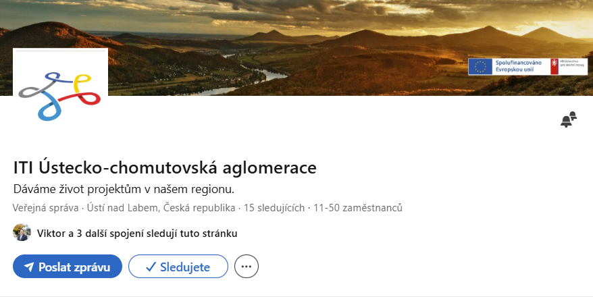This screenshot has height=297, width=593.
Task: Open Viktor's profile picture
Action: [22, 232]
